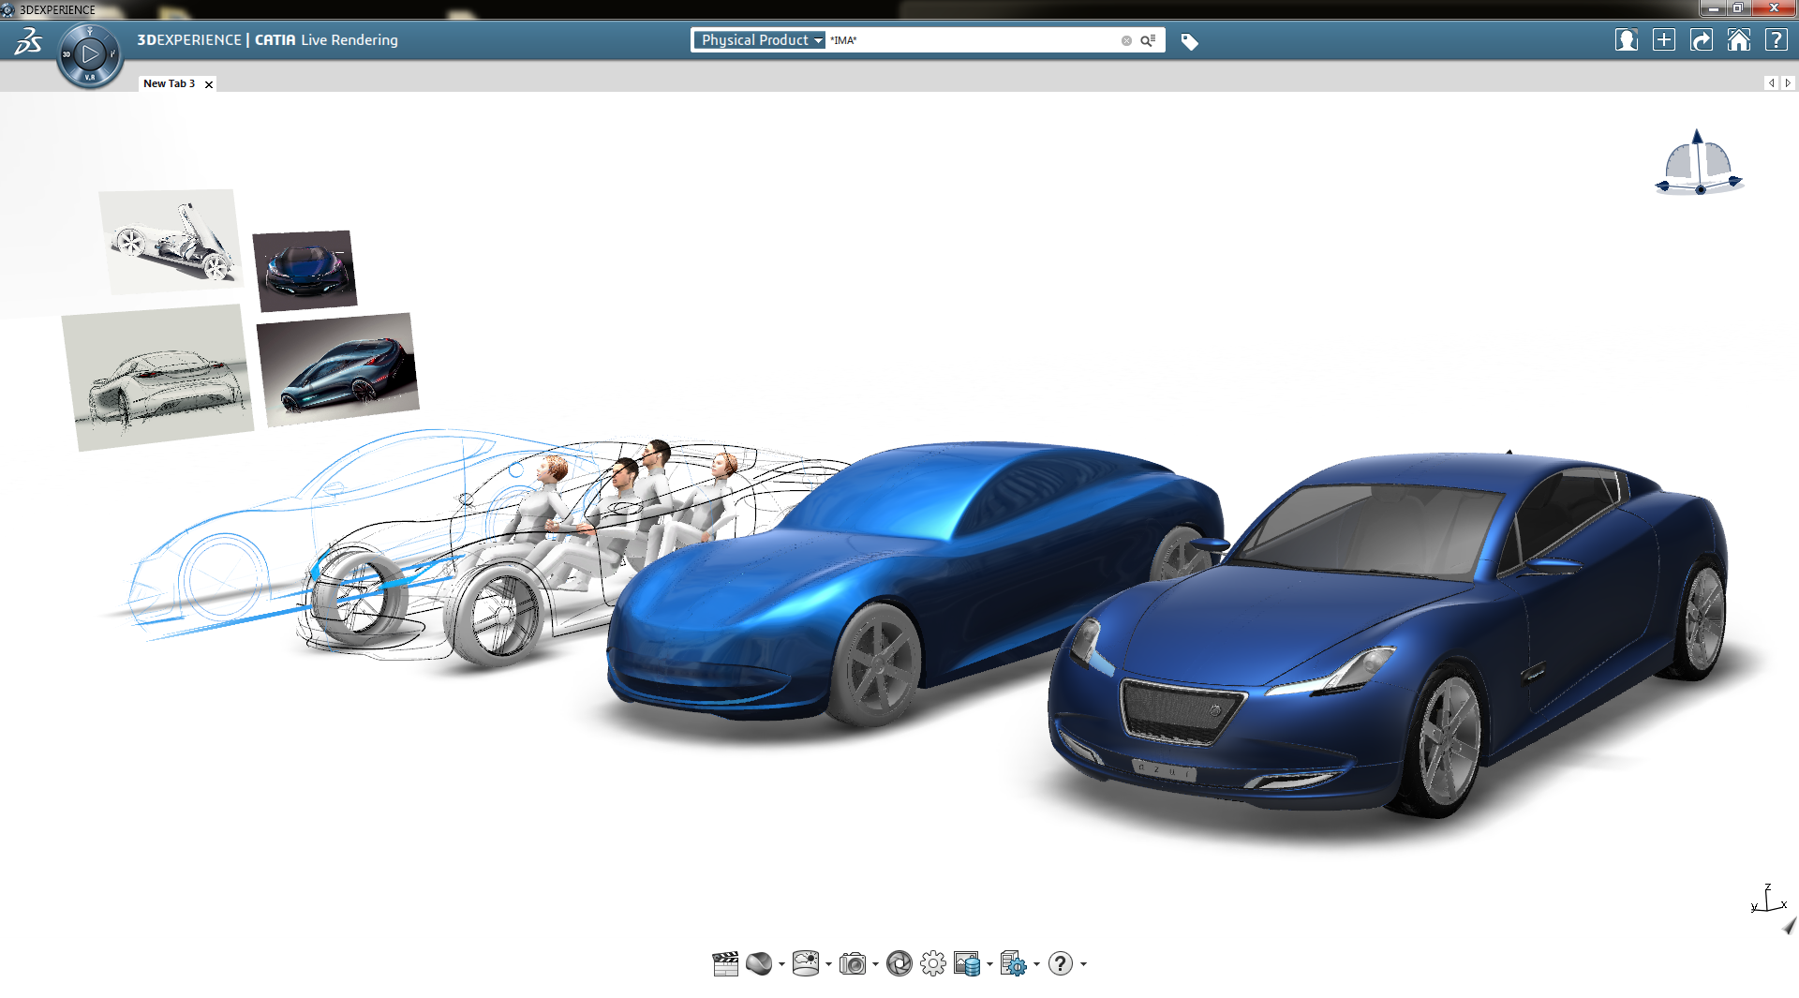Viewport: 1799px width, 998px height.
Task: Open render settings gear icon
Action: (932, 963)
